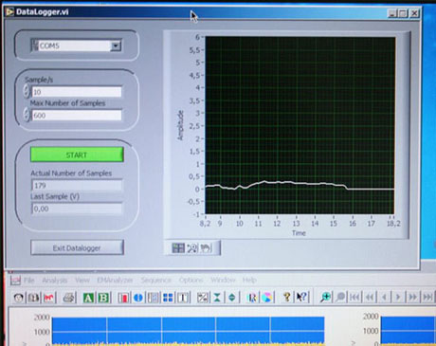Screen dimensions: 436x346
Task: Select the green B toolbar icon
Action: point(103,298)
